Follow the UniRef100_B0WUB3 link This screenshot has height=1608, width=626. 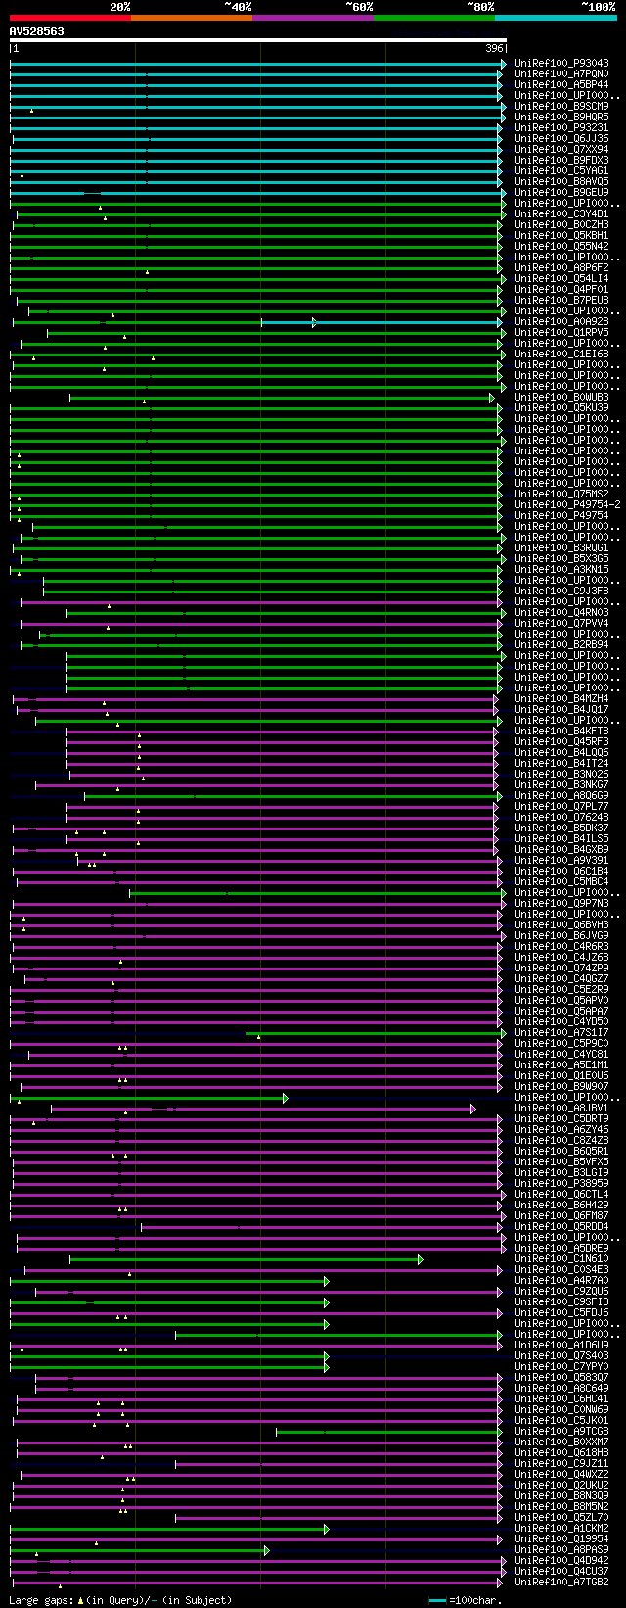tap(561, 398)
